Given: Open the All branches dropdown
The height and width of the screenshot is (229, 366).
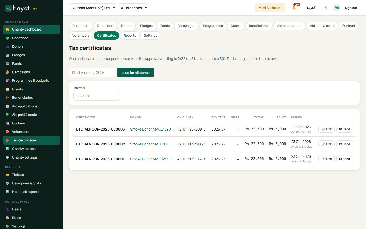Looking at the screenshot, I should [x=133, y=8].
